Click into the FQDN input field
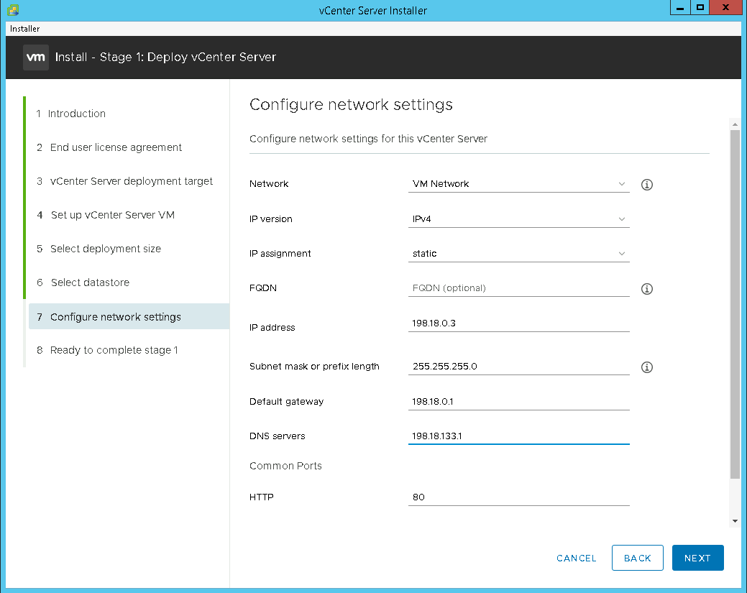This screenshot has width=747, height=593. (518, 288)
